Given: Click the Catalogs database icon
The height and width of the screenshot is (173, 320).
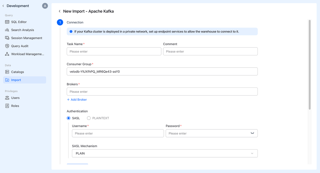Looking at the screenshot, I should coord(7,72).
